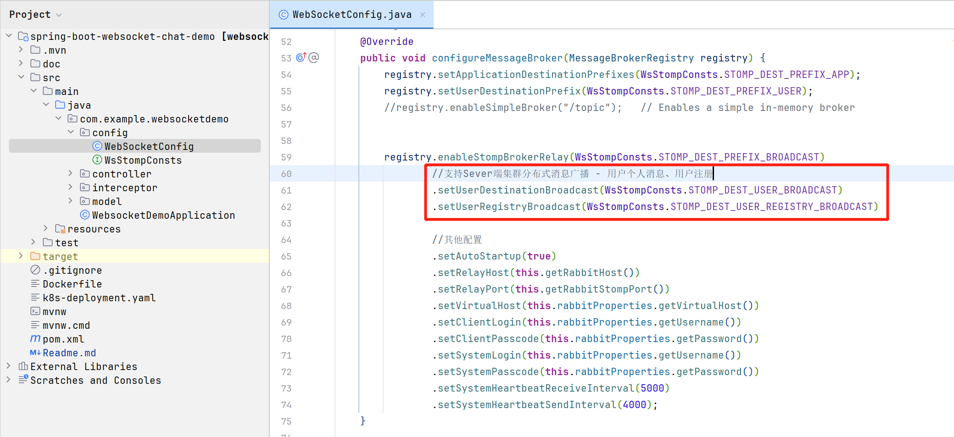Expand the .mvn folder
954x437 pixels.
[x=21, y=49]
